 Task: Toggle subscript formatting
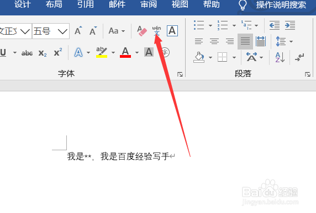tap(43, 53)
